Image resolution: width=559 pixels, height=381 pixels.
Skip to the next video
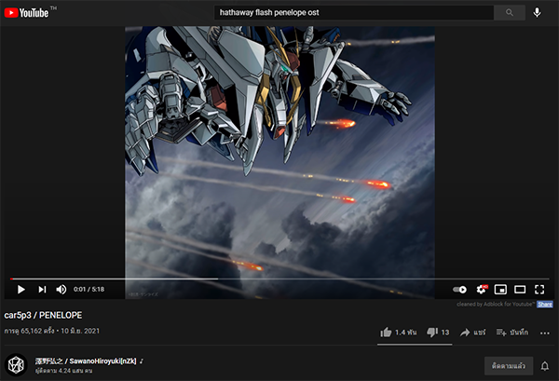(x=42, y=290)
